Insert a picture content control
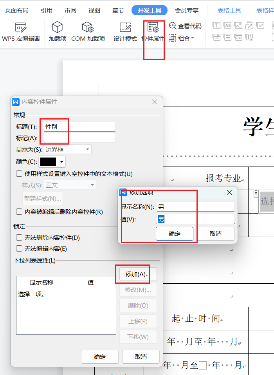 [238, 26]
